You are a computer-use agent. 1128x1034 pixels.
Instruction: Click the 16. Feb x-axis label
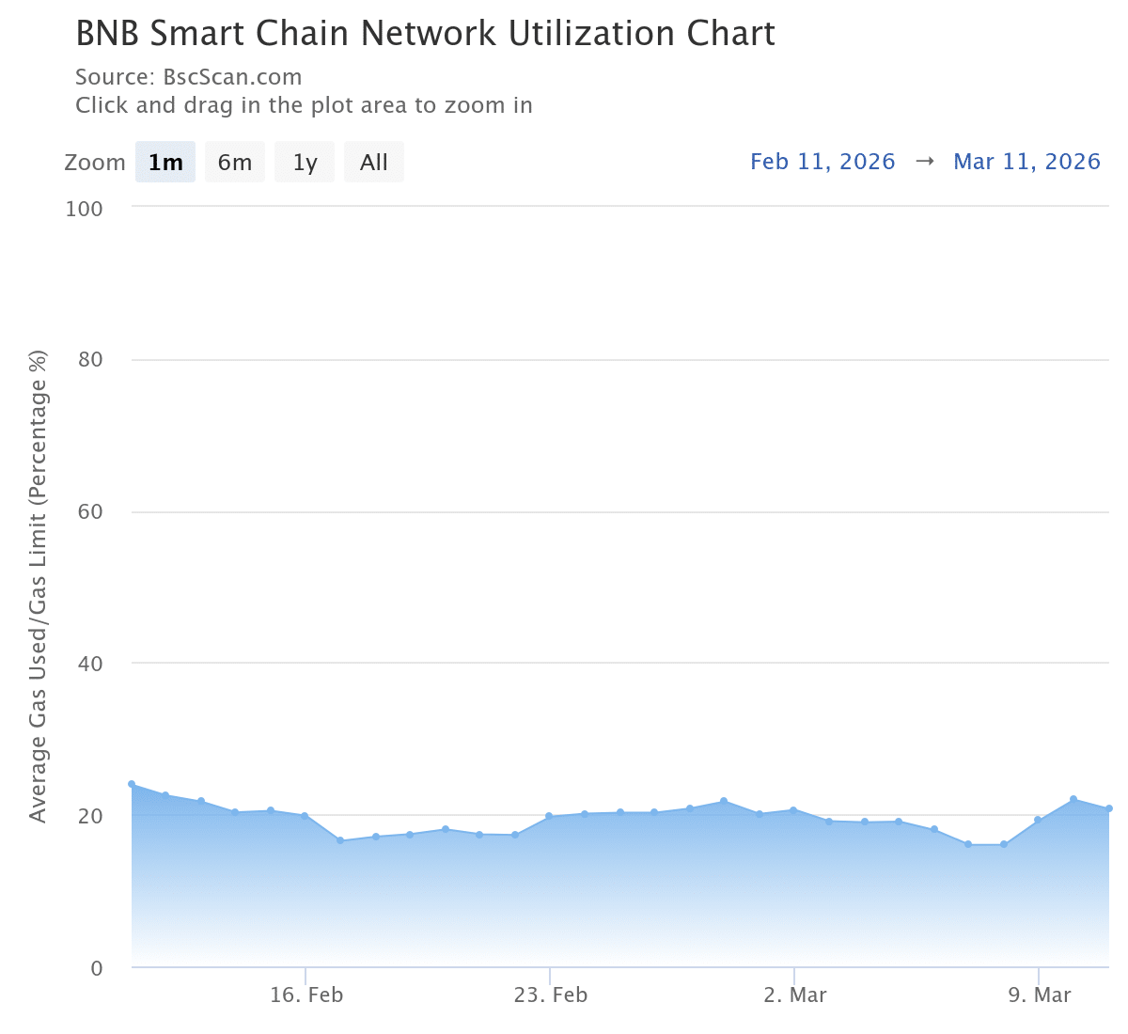(306, 995)
